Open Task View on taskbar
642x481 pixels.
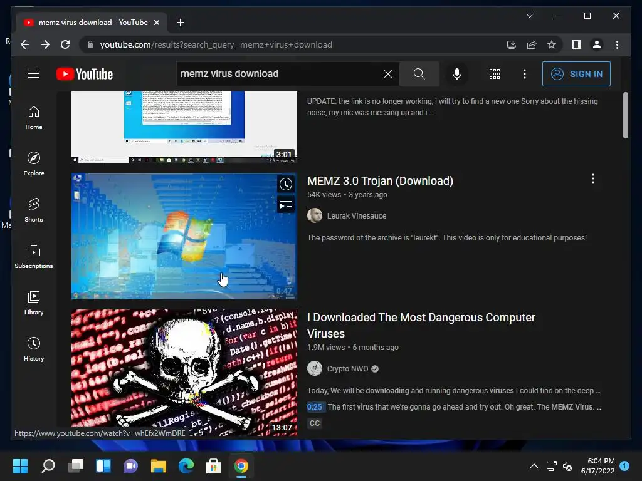76,466
